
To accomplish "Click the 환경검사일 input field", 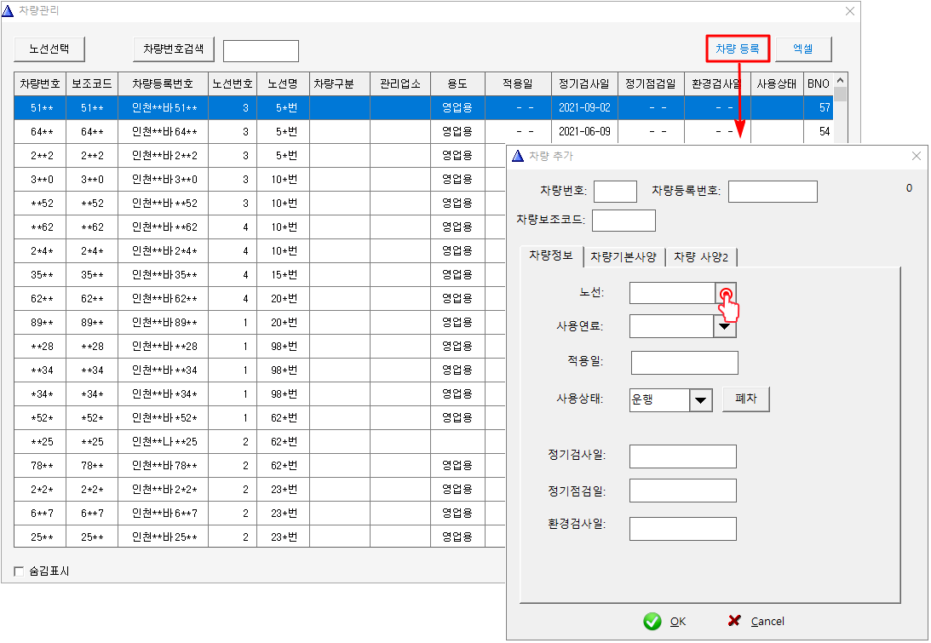I will click(x=683, y=528).
